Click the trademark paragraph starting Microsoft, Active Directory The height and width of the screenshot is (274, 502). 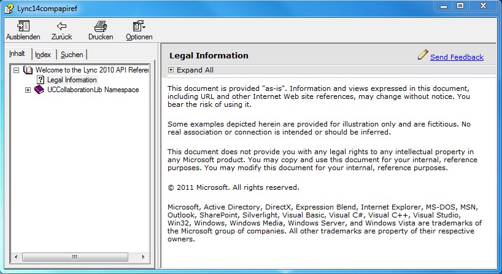tap(325, 223)
